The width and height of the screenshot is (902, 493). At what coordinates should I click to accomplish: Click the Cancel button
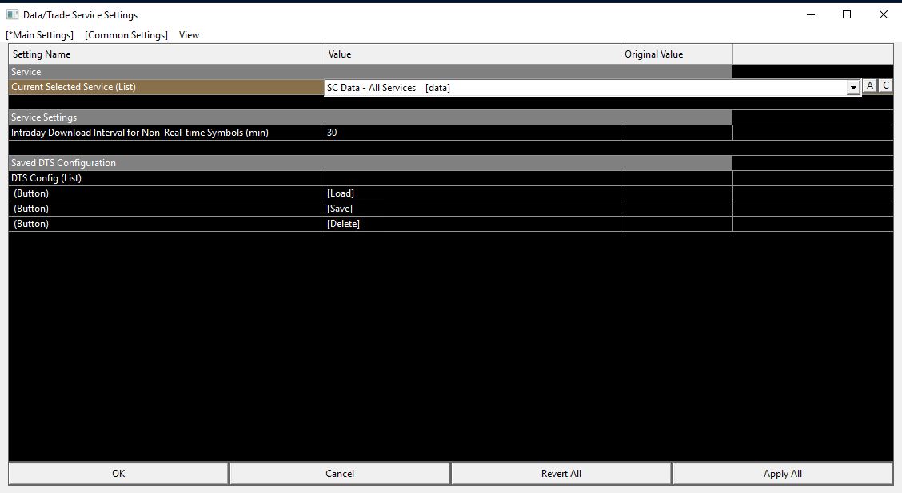click(340, 474)
